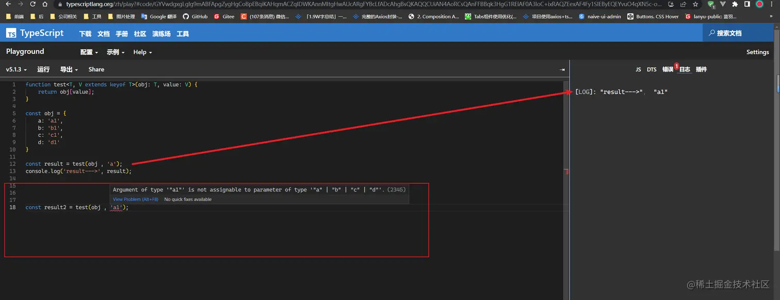
Task: Click "No quick fixes available" in the tooltip
Action: 188,199
